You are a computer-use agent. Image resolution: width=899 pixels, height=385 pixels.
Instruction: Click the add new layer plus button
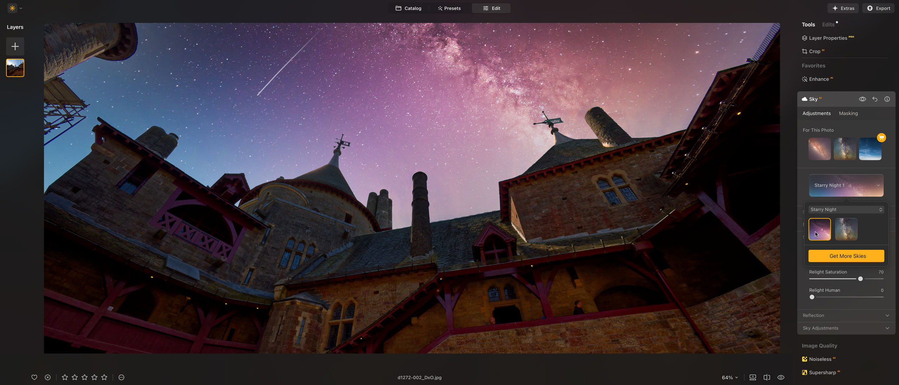[15, 46]
